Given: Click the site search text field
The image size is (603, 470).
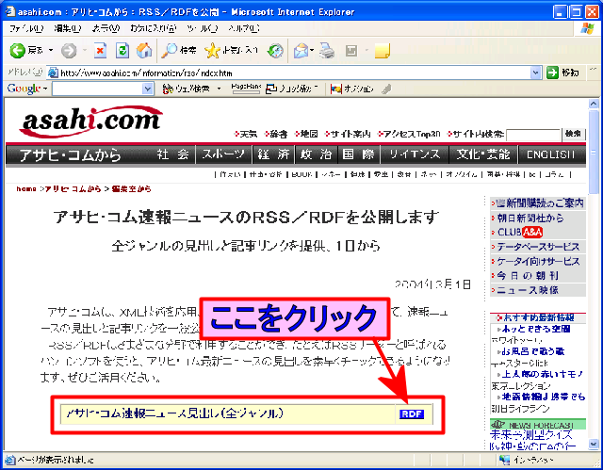Looking at the screenshot, I should (533, 135).
